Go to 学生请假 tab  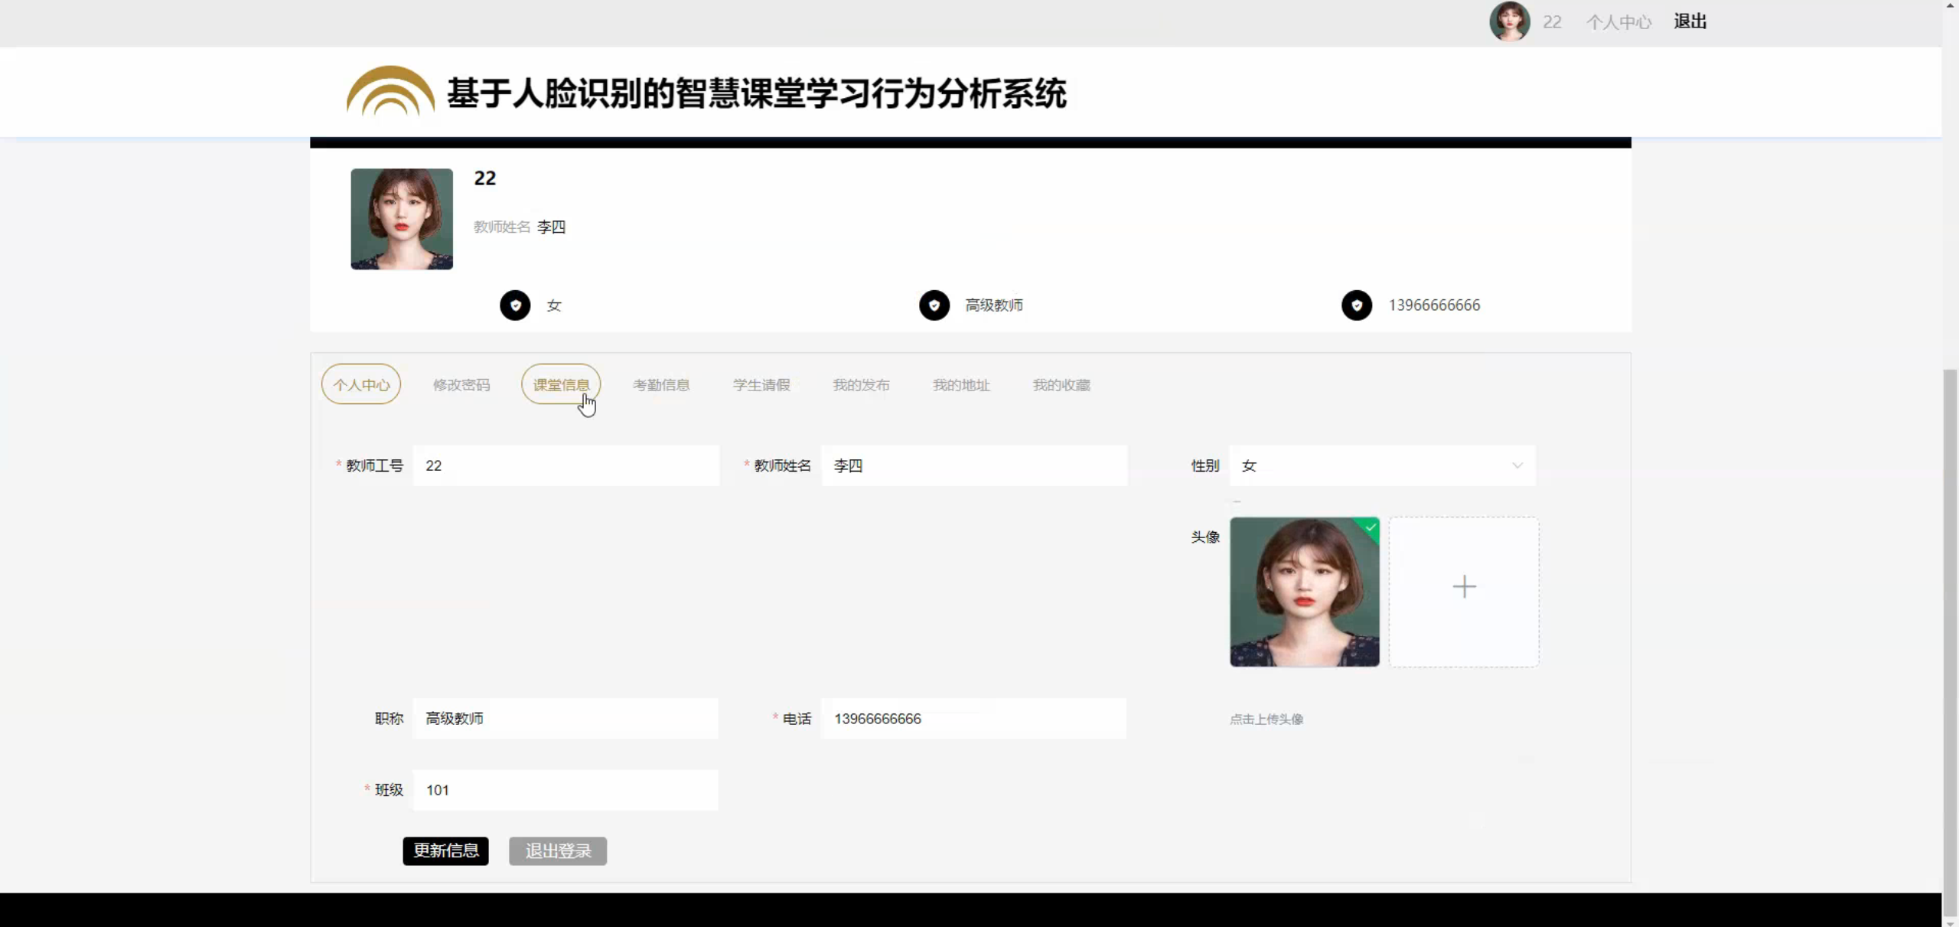click(761, 385)
